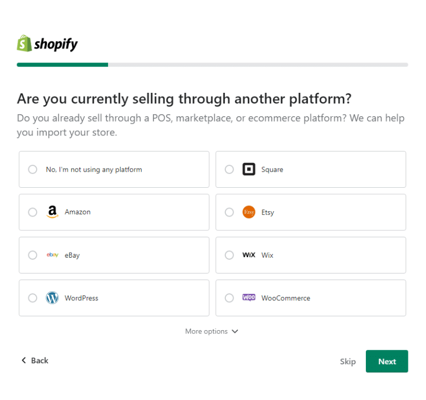Select the Etsy option card
The height and width of the screenshot is (400, 426).
[310, 212]
